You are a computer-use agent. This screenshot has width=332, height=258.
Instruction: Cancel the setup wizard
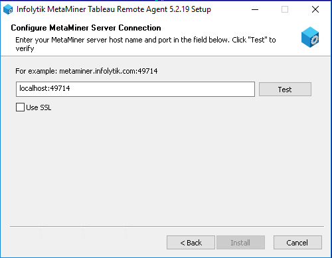297,243
